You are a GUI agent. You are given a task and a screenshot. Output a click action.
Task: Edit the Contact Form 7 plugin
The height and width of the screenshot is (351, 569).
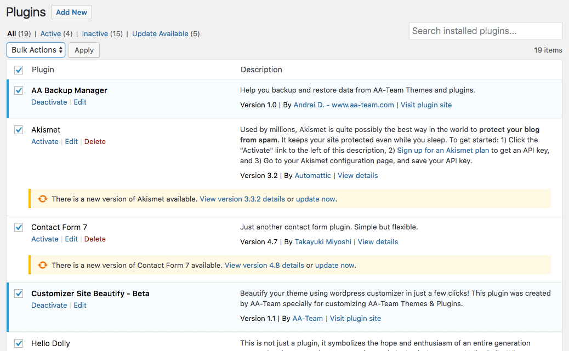(x=71, y=239)
